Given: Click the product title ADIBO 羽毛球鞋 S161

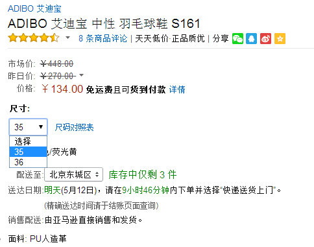Looking at the screenshot, I should 104,23.
